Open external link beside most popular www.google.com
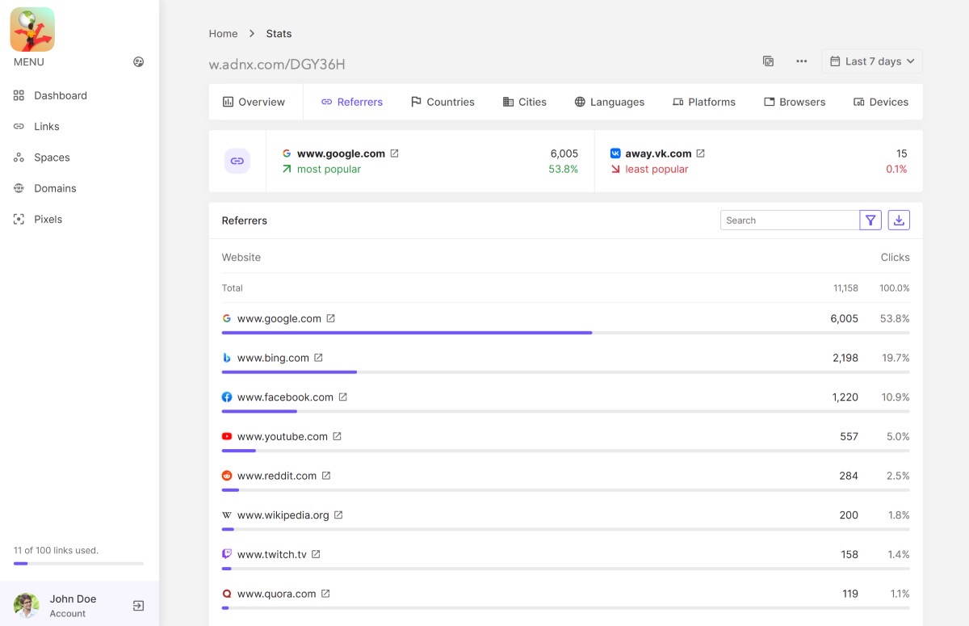This screenshot has height=626, width=969. [394, 153]
